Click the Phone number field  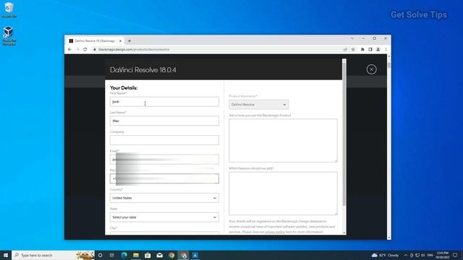pyautogui.click(x=164, y=178)
